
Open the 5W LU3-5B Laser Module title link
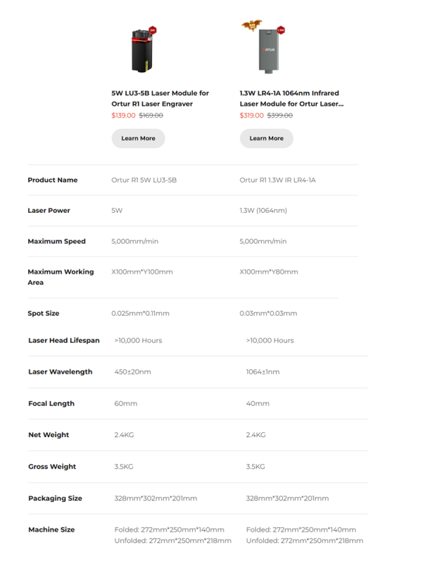[160, 98]
